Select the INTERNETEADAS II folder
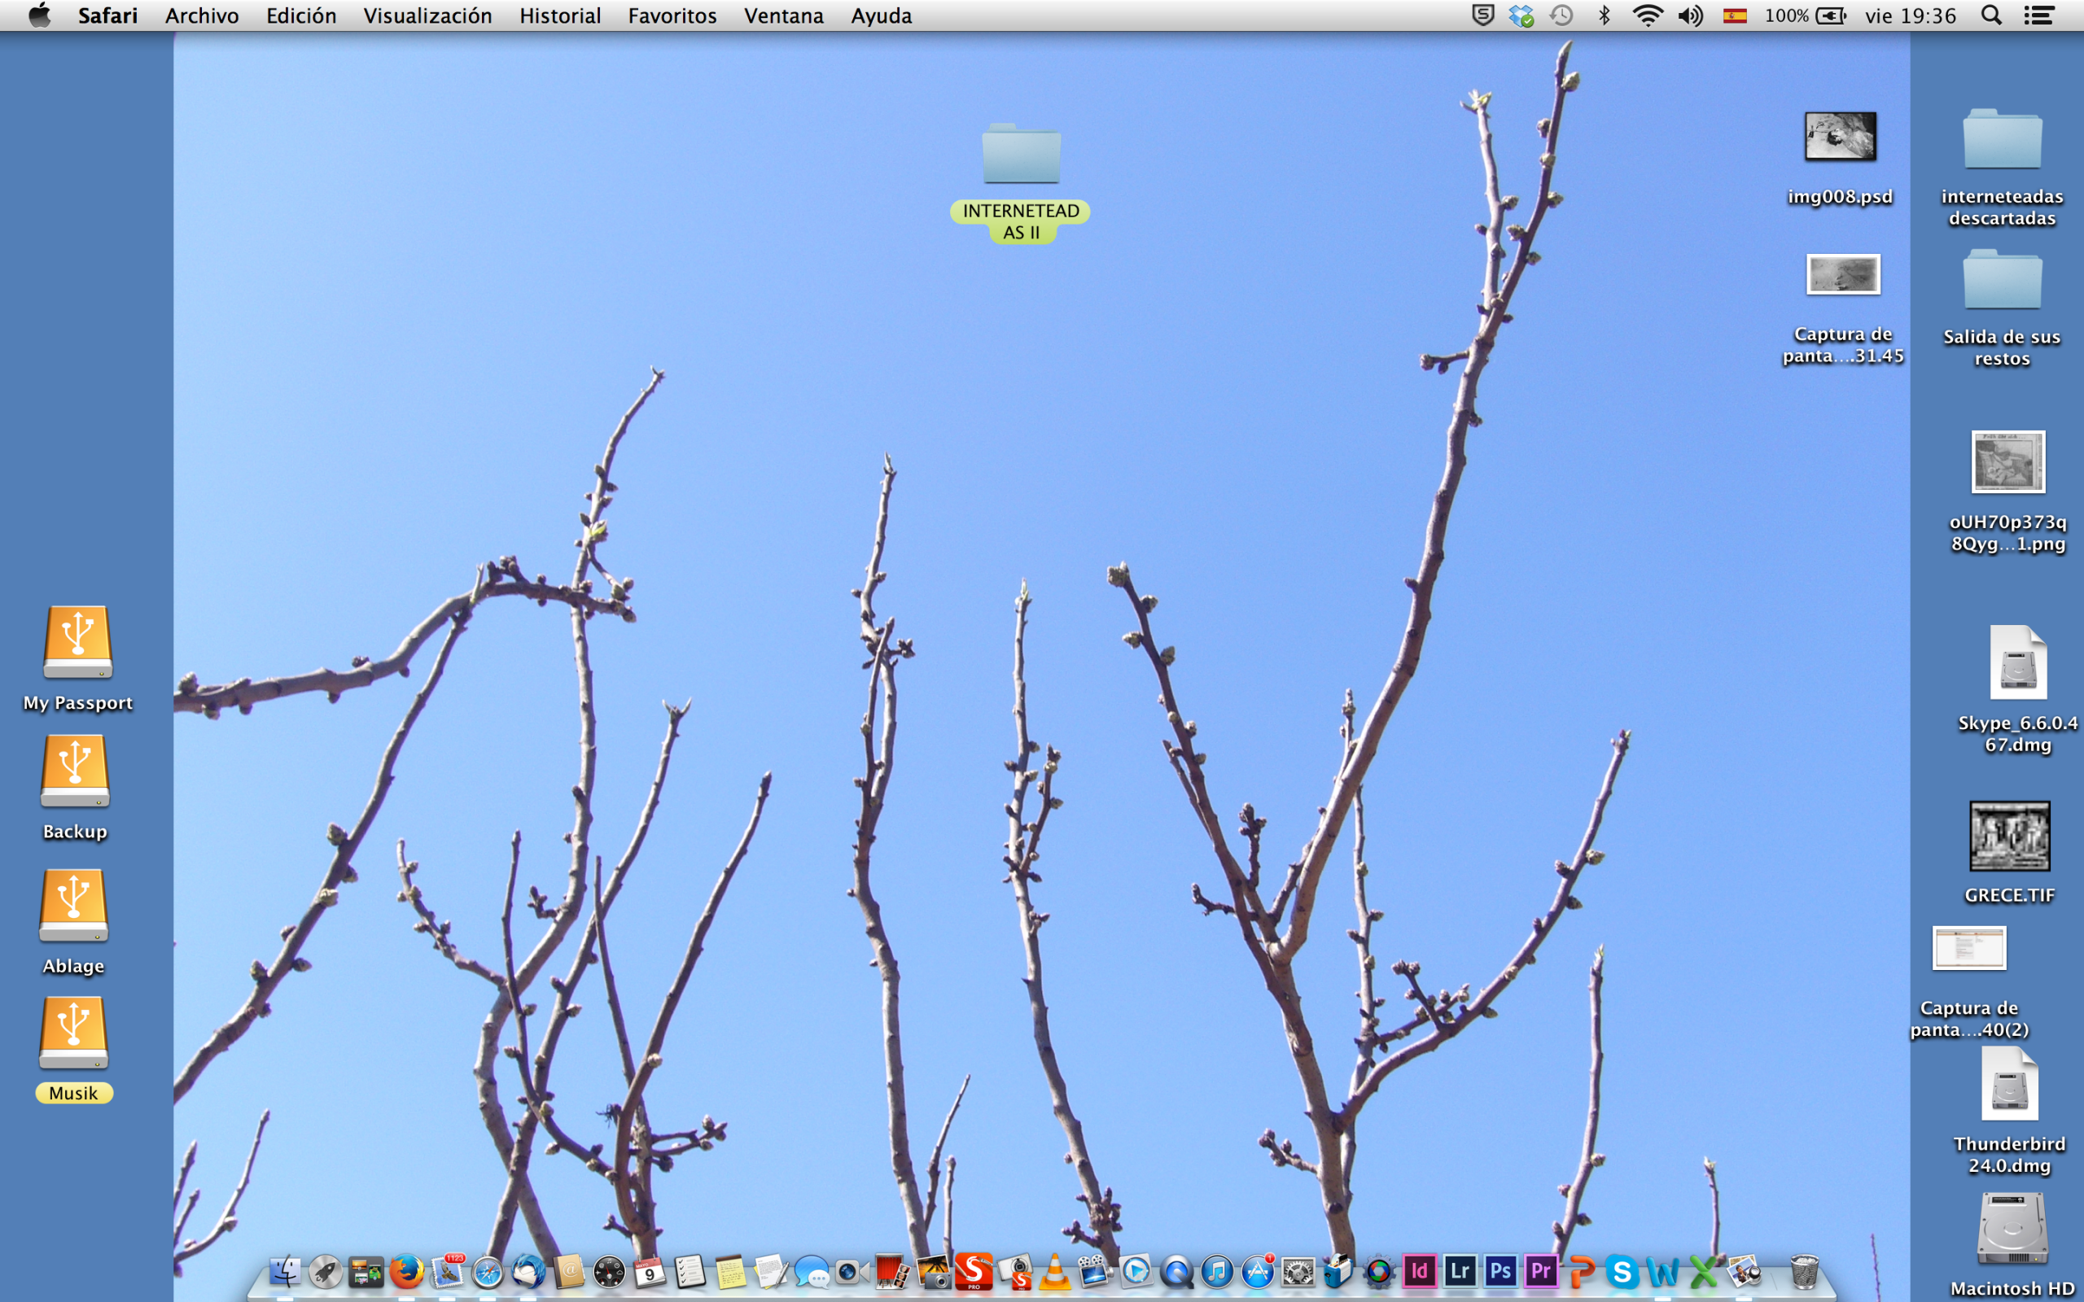Viewport: 2084px width, 1302px height. (x=1022, y=155)
